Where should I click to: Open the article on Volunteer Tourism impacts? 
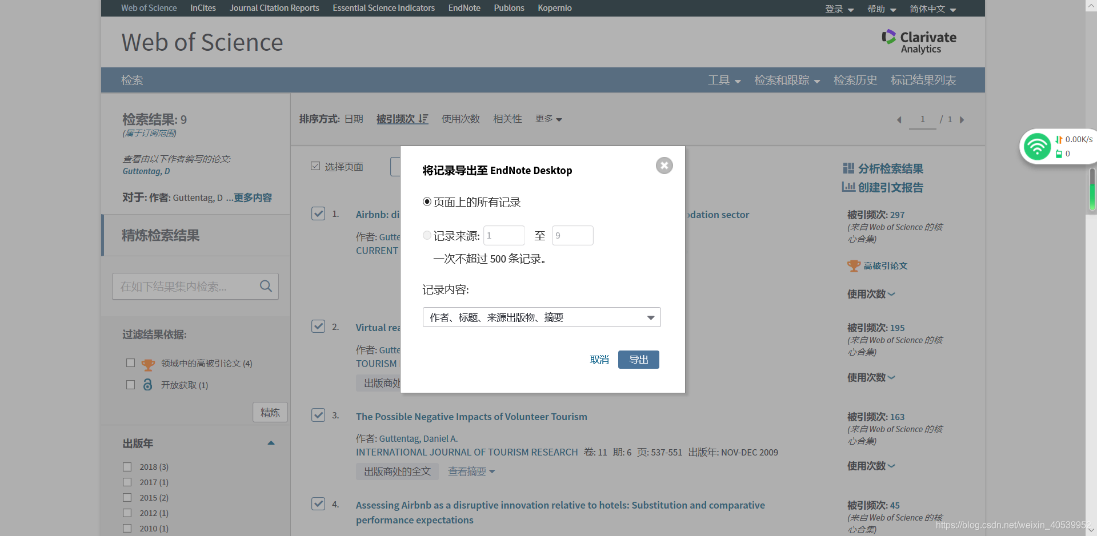471,417
